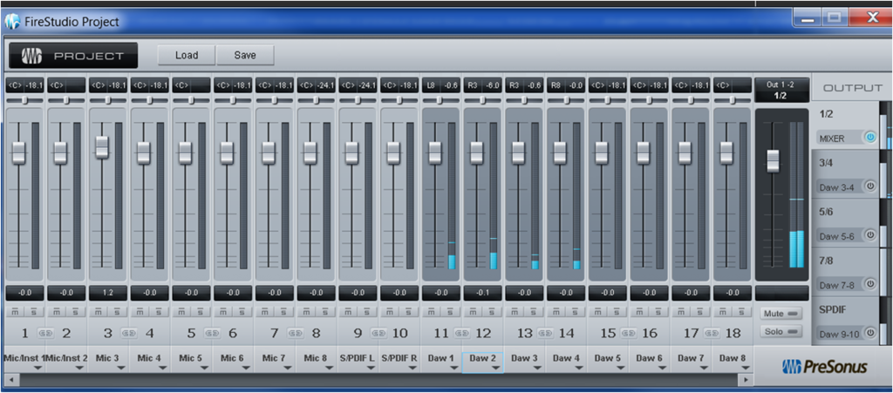
Task: Mute channel 12 with its m button
Action: pyautogui.click(x=472, y=311)
